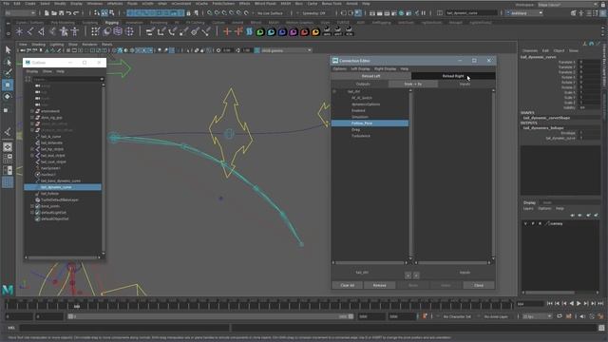The width and height of the screenshot is (608, 342).
Task: Click the Parent Constraint shelf icon
Action: click(150, 31)
